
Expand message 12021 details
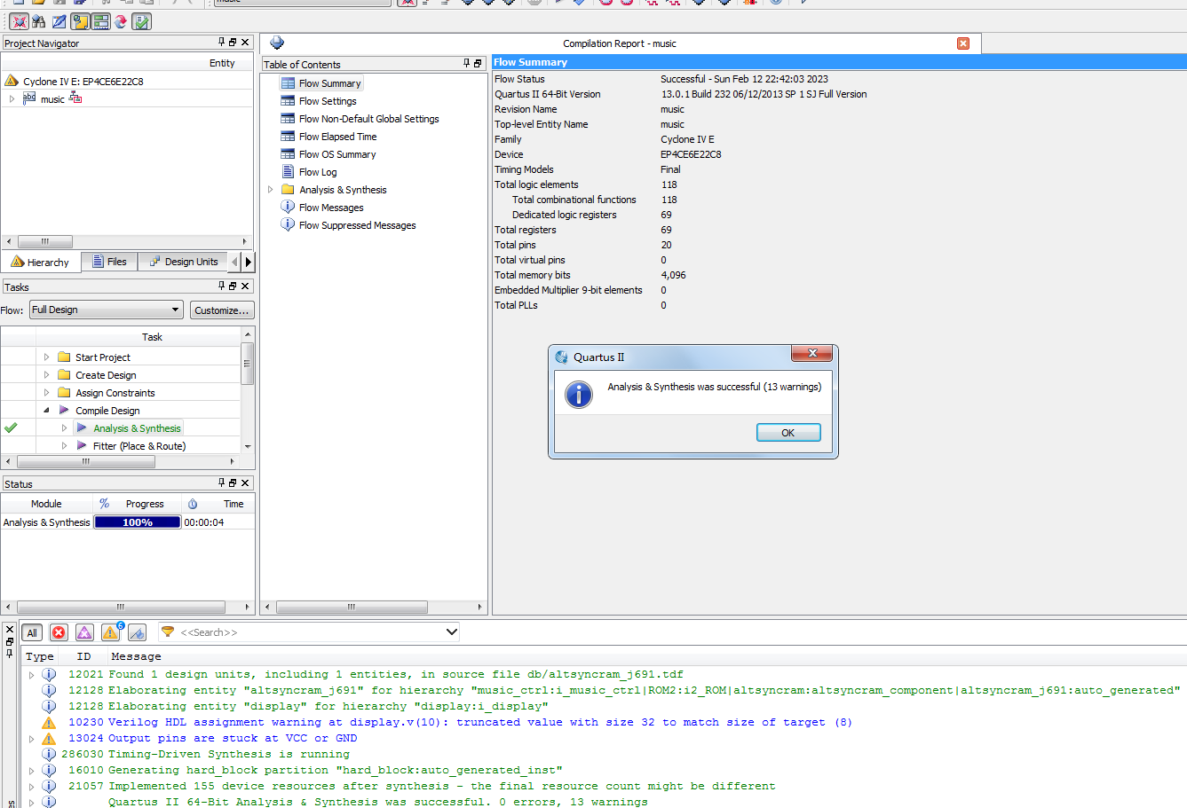(x=32, y=675)
